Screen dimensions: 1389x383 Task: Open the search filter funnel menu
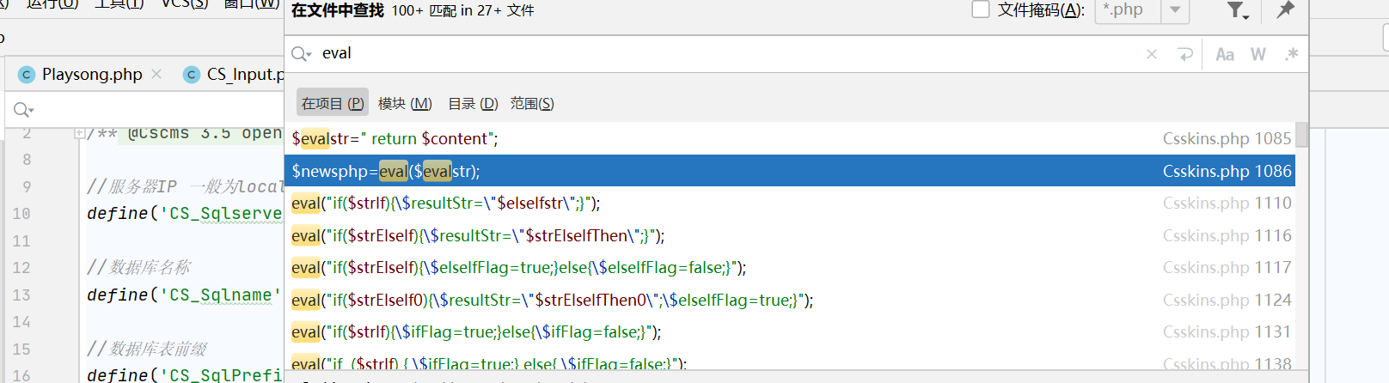click(x=1237, y=10)
